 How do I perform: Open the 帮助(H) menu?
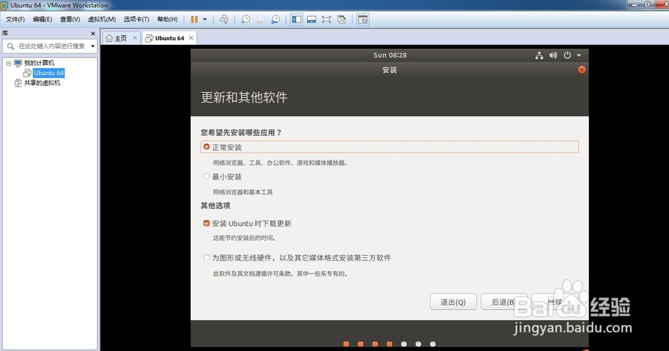(167, 19)
